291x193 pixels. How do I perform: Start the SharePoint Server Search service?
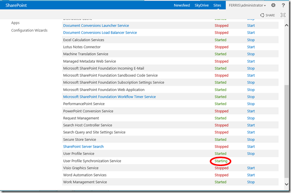click(x=251, y=146)
